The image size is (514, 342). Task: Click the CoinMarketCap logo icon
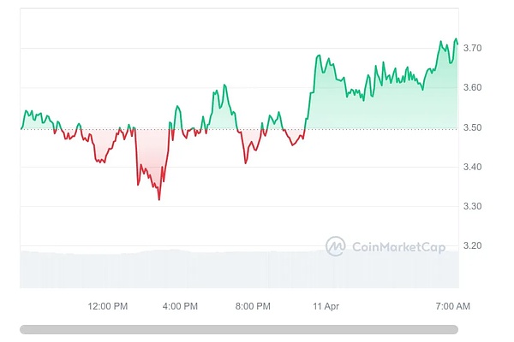tap(336, 246)
